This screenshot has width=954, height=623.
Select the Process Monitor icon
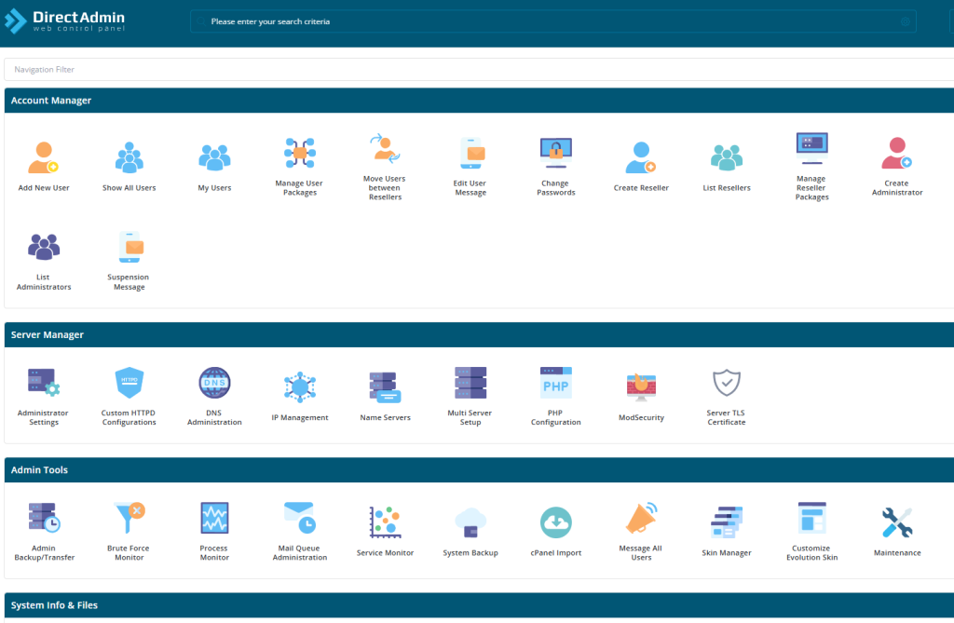pyautogui.click(x=215, y=518)
